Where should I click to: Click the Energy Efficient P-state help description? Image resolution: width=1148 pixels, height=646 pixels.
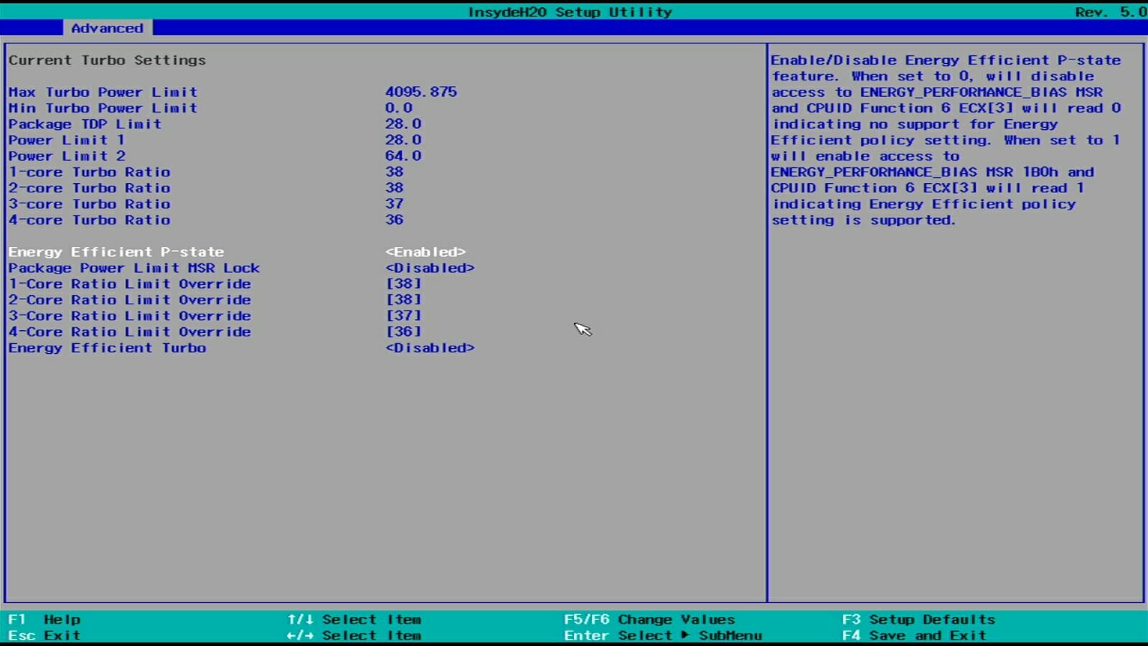(946, 140)
